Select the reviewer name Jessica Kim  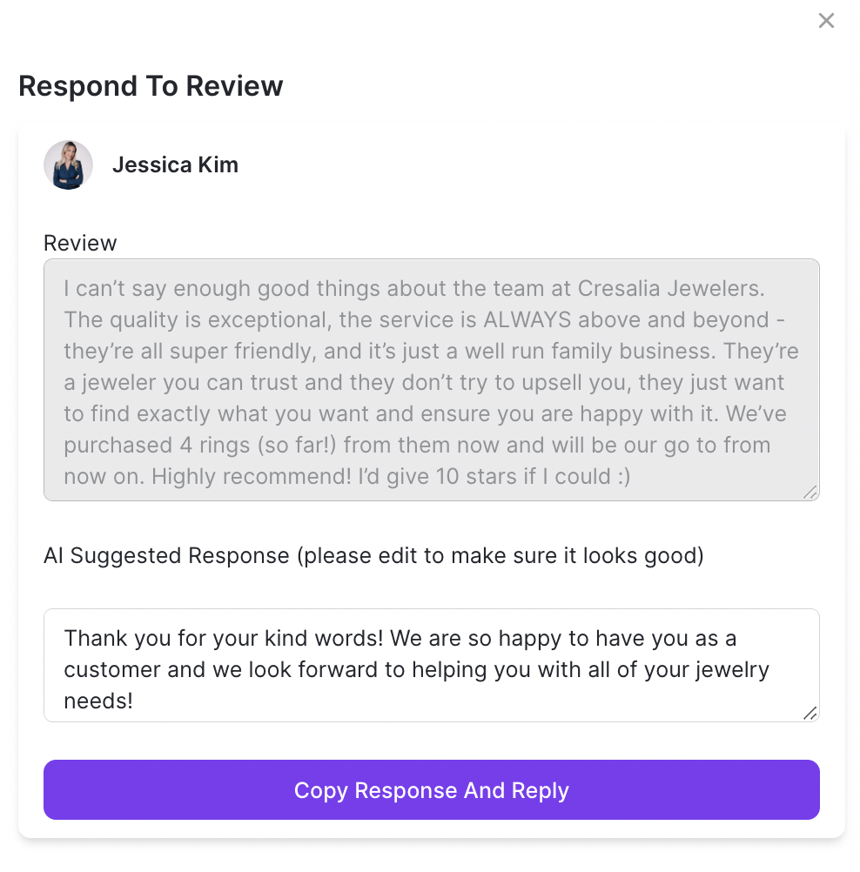pyautogui.click(x=175, y=164)
